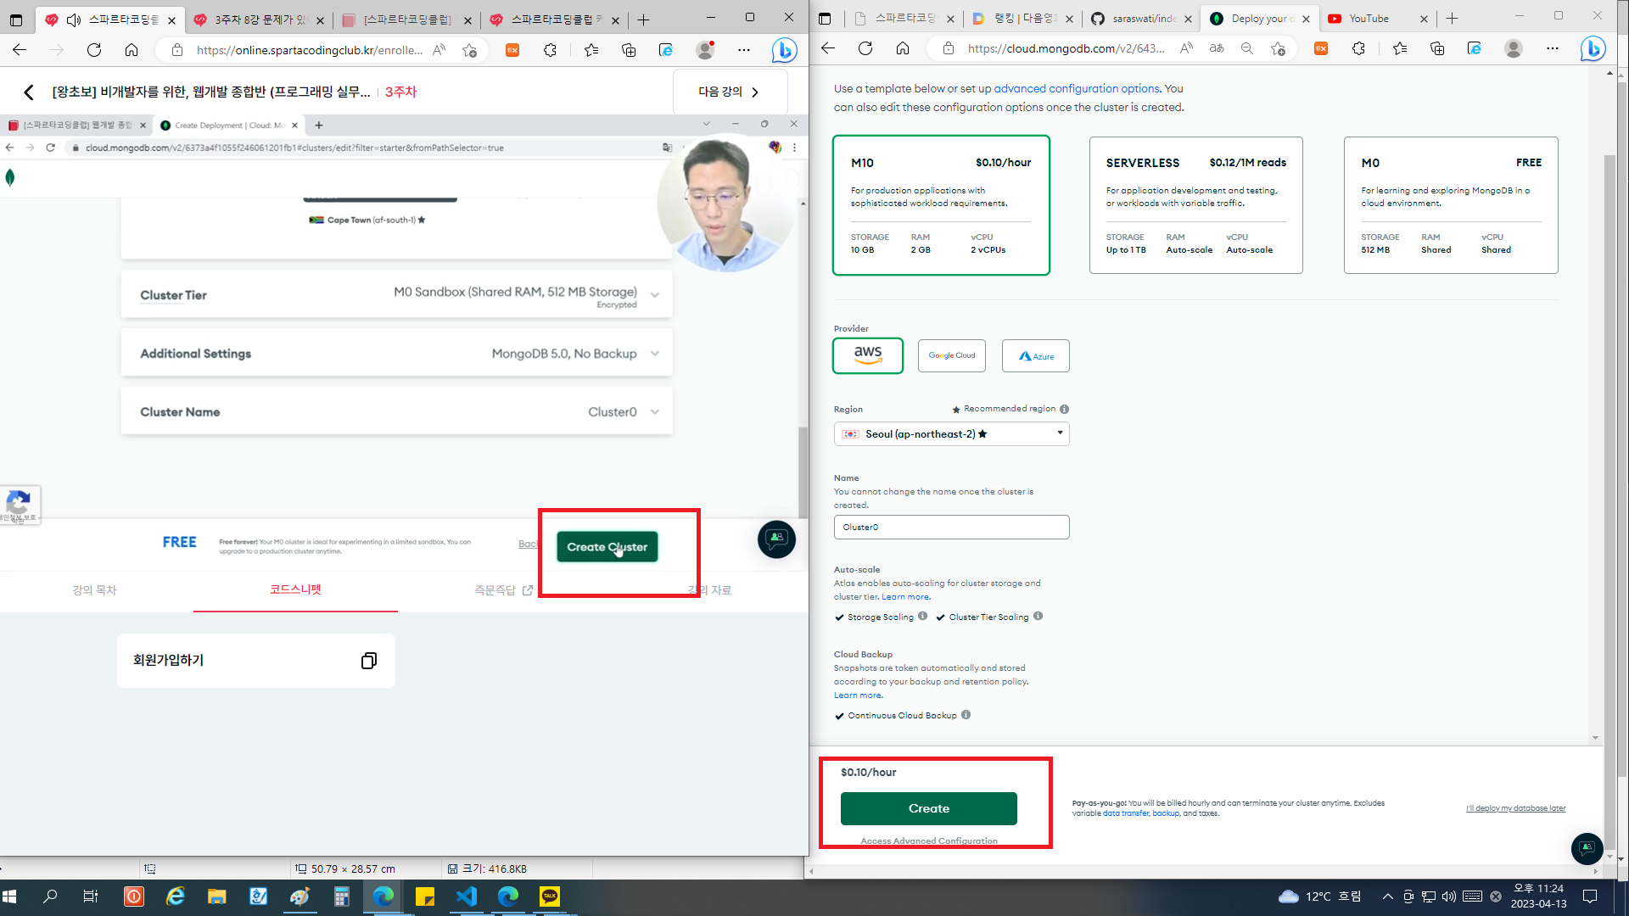Open Access Advanced Configuration link
The image size is (1629, 916).
click(x=929, y=841)
